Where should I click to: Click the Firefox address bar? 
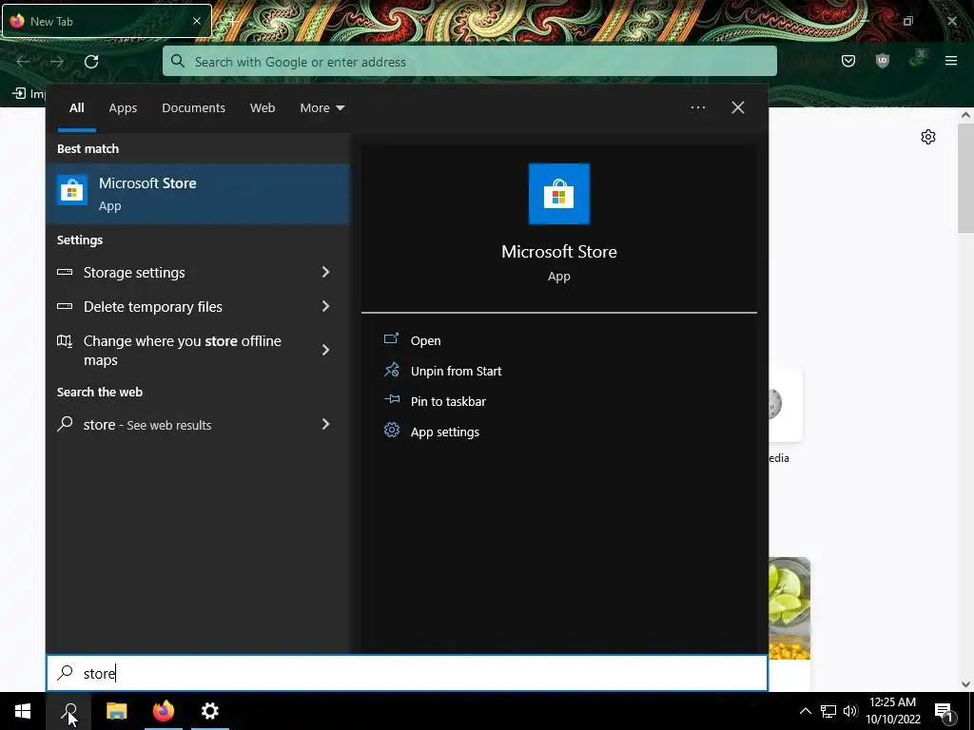coord(469,62)
